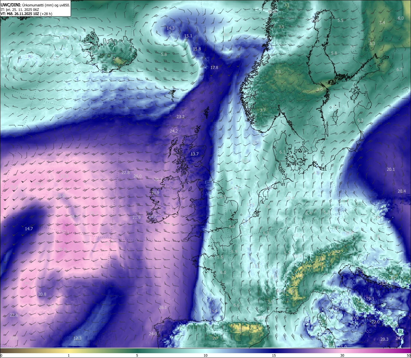The width and height of the screenshot is (411, 358).
Task: Click the 6.3 value label
Action: click(x=266, y=233)
